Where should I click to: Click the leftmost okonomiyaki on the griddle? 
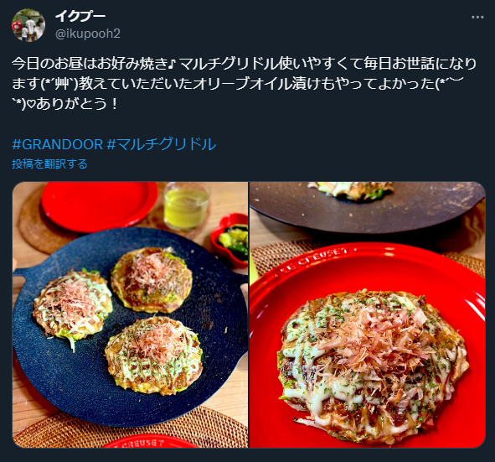[x=72, y=306]
